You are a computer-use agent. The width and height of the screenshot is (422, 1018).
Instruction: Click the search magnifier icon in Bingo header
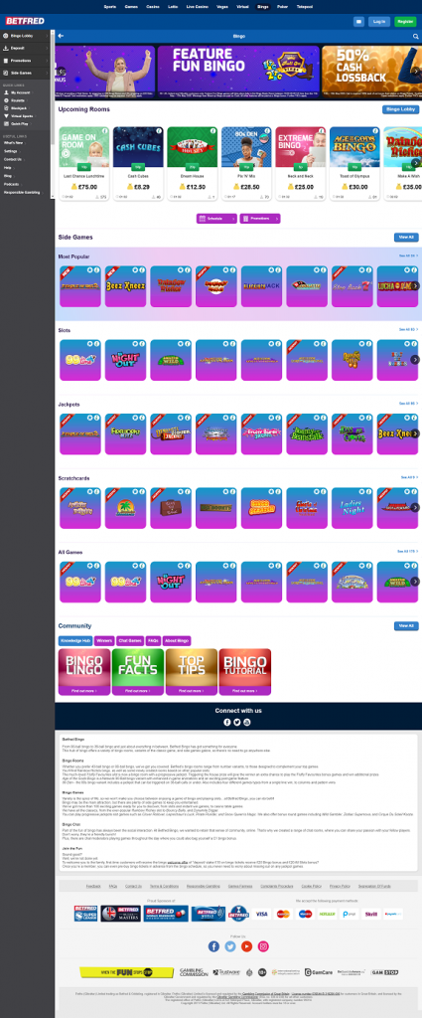(x=415, y=37)
